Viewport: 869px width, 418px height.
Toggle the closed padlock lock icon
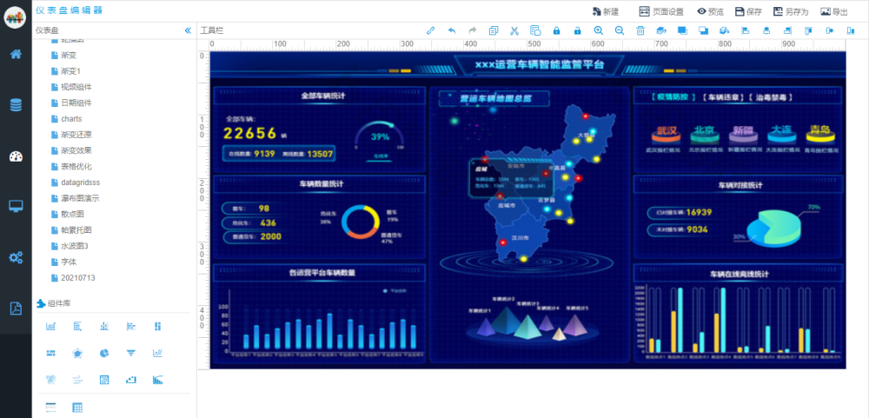click(x=556, y=30)
